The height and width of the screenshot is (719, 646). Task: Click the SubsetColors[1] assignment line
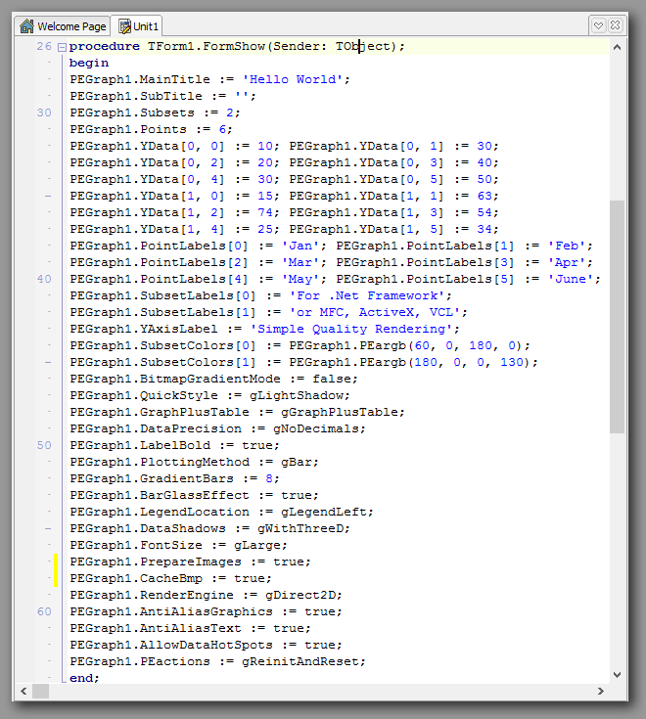click(303, 362)
